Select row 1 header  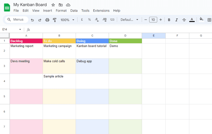pos(4,41)
